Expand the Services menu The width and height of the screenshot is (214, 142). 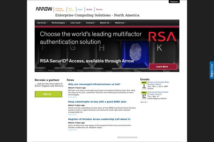click(42, 23)
